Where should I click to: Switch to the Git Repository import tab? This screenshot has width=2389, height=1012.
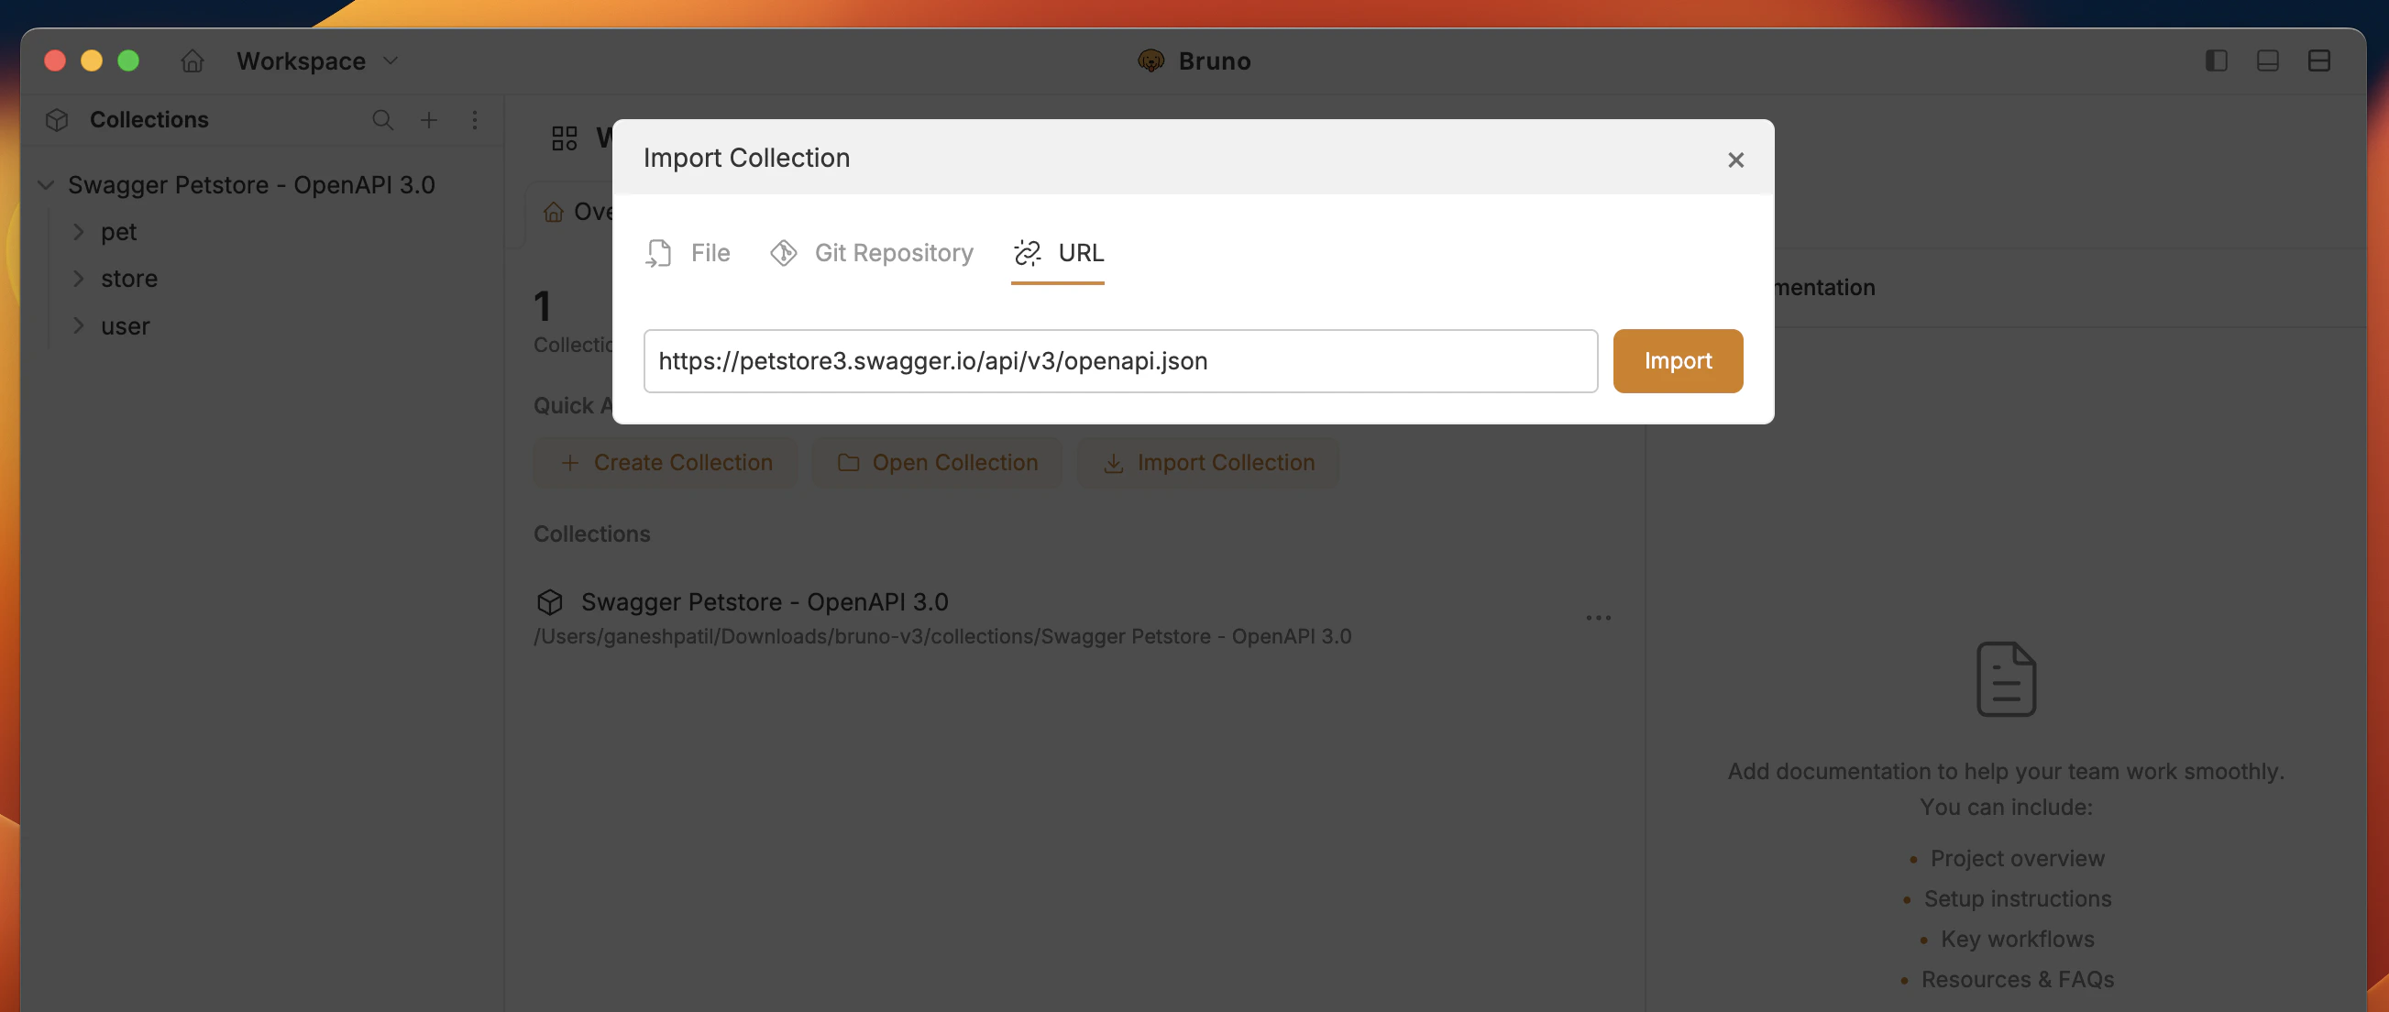(871, 252)
